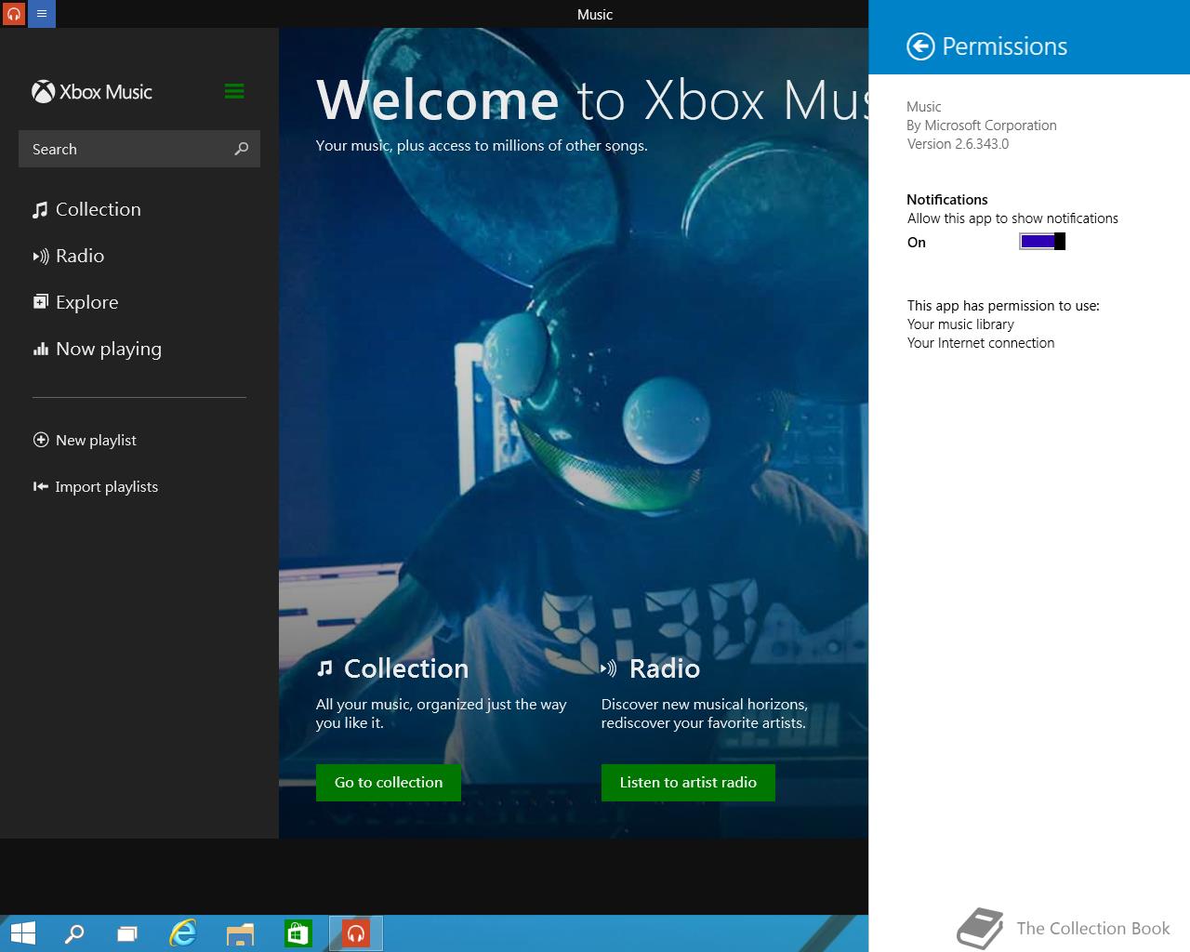Click the 'Version 2.6.343.0' text
Screen dimensions: 1190x952
coord(958,144)
